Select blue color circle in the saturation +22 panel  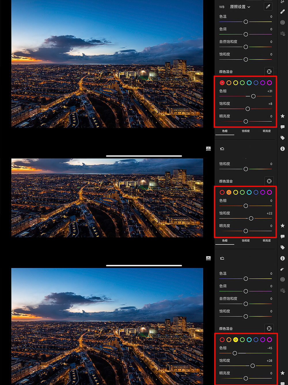(256, 192)
